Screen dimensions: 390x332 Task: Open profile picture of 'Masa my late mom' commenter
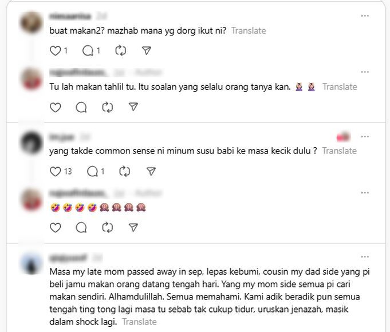tap(31, 264)
